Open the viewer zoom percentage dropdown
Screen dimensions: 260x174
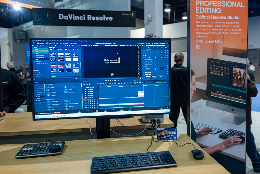[90, 45]
